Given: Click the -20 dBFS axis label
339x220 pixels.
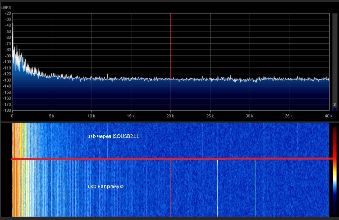Looking at the screenshot, I should click(7, 13).
